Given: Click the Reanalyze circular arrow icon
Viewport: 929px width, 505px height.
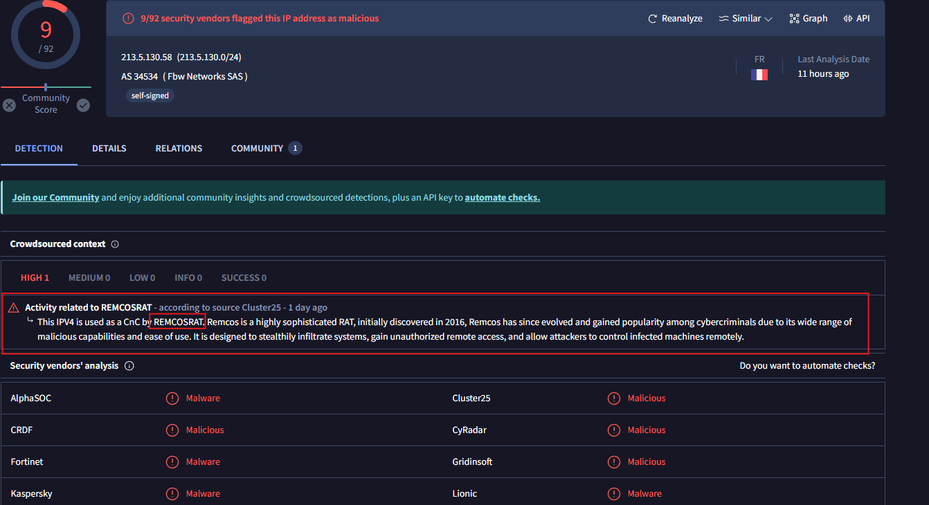Looking at the screenshot, I should click(652, 19).
